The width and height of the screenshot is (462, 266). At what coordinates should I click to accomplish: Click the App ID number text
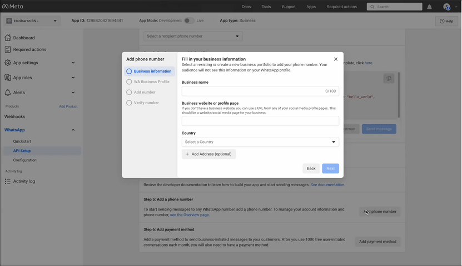(105, 21)
